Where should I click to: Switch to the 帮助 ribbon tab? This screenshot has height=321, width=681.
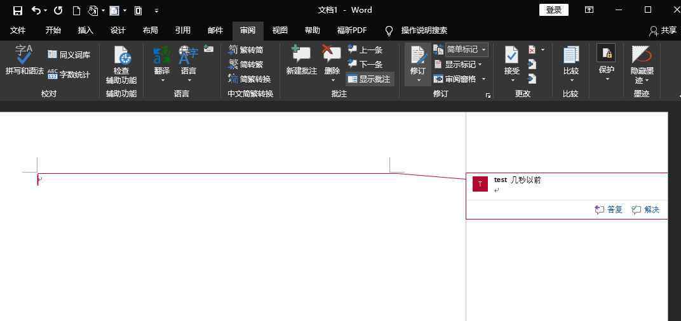coord(313,30)
